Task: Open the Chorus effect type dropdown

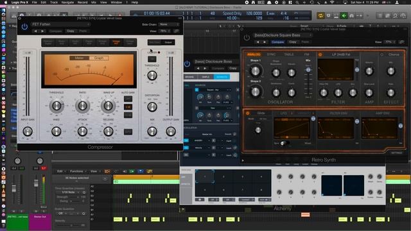Action: (394, 55)
